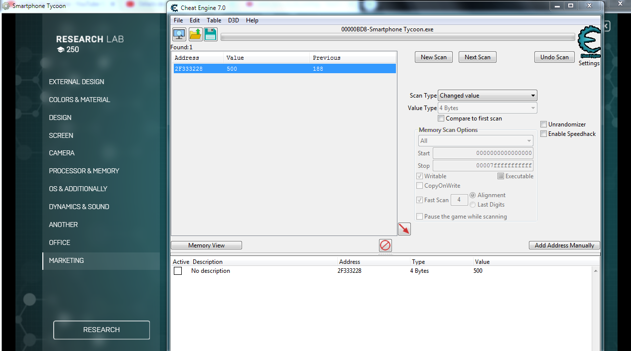
Task: Click the open cheat table folder icon
Action: click(195, 34)
